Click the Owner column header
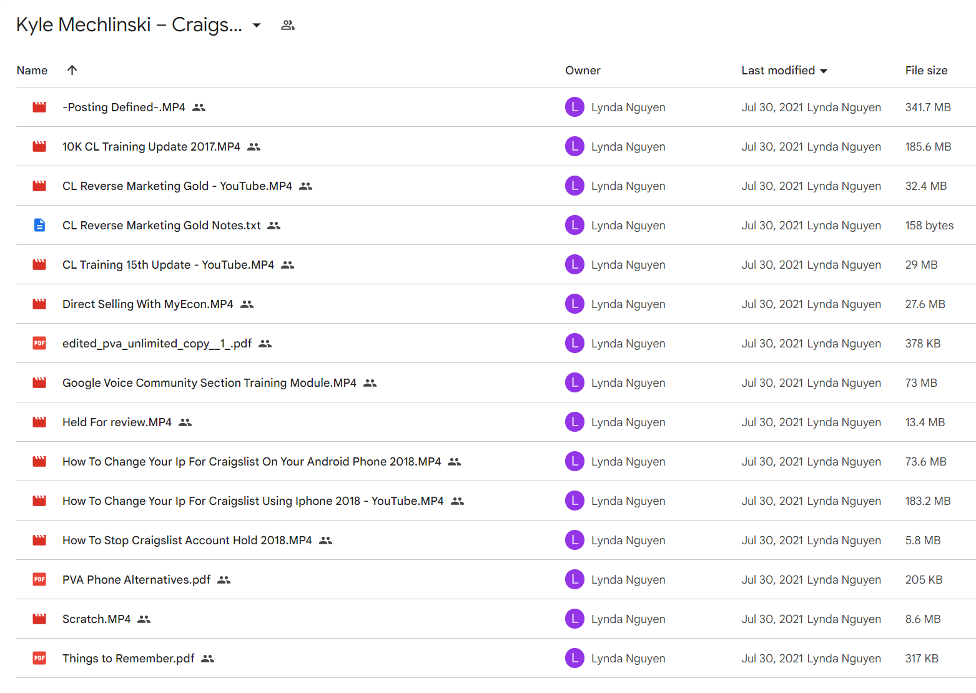 tap(583, 71)
